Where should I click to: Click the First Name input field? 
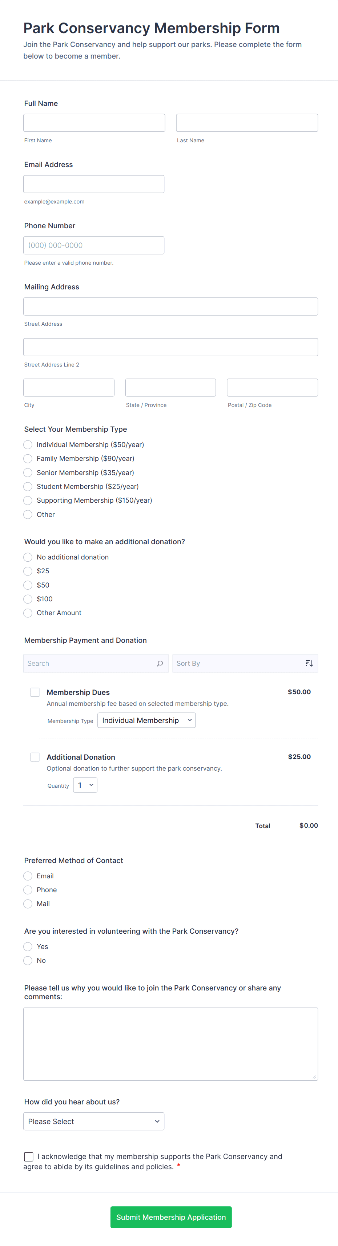(94, 123)
